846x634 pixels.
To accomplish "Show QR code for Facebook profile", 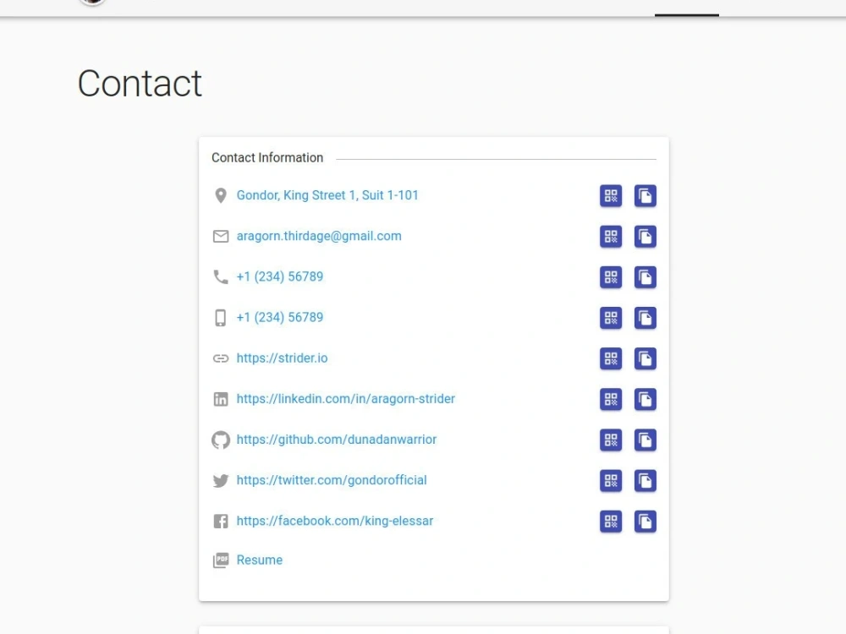I will [611, 522].
